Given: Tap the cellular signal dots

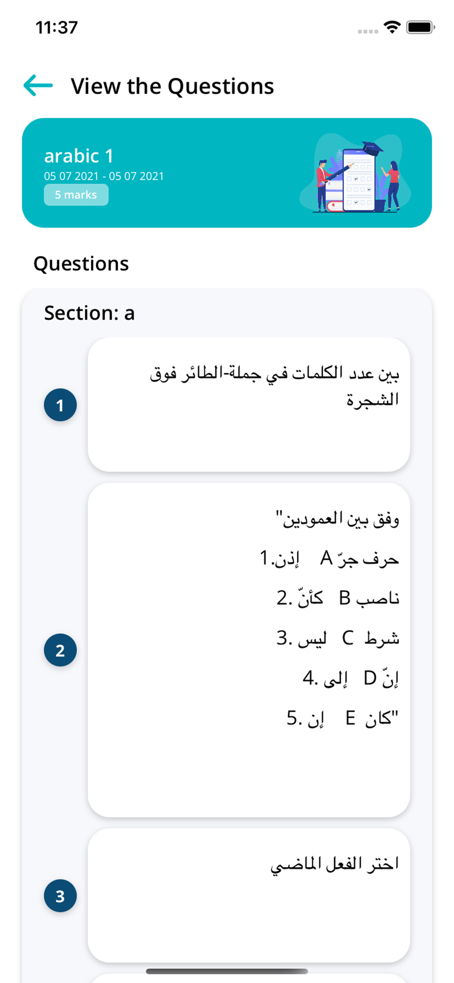Looking at the screenshot, I should click(x=368, y=31).
